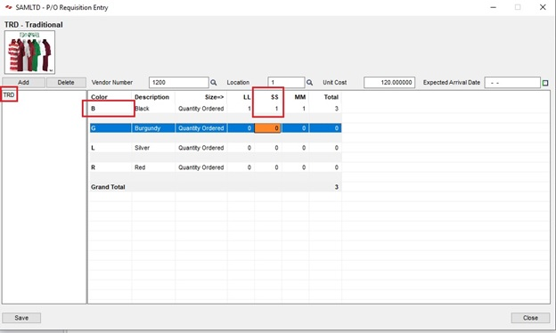The width and height of the screenshot is (556, 333).
Task: Select the Burgundy description cell
Action: click(x=153, y=128)
